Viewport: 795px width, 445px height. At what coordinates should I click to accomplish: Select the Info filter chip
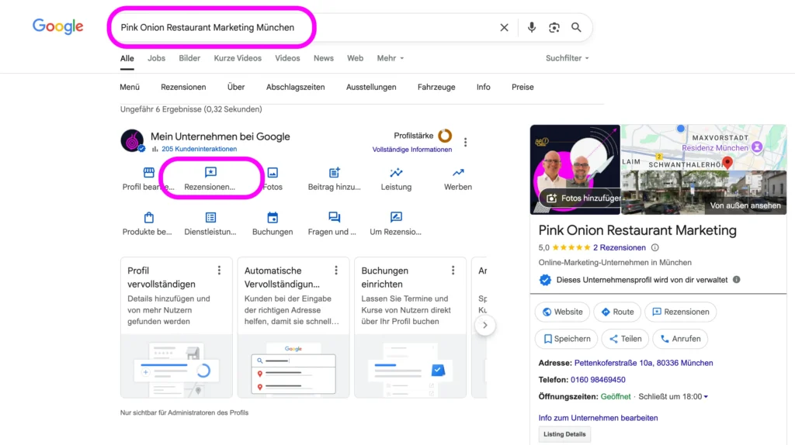coord(483,87)
